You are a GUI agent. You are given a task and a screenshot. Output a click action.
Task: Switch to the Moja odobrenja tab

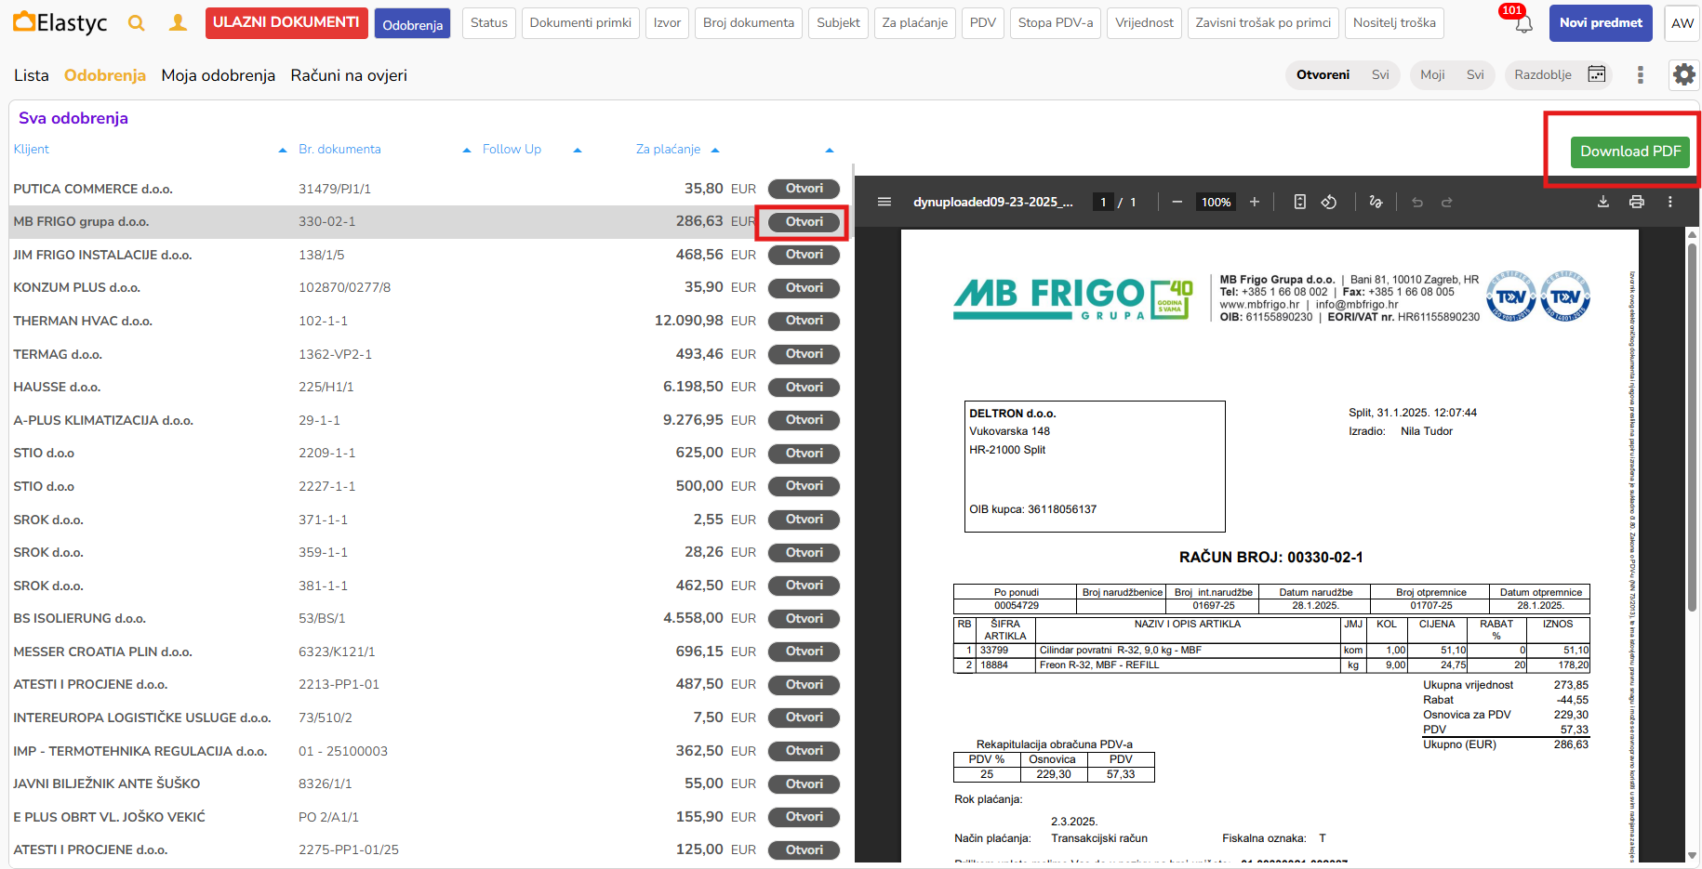click(218, 75)
